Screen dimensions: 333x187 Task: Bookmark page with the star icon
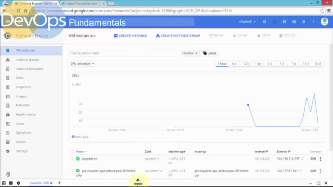(x=322, y=11)
